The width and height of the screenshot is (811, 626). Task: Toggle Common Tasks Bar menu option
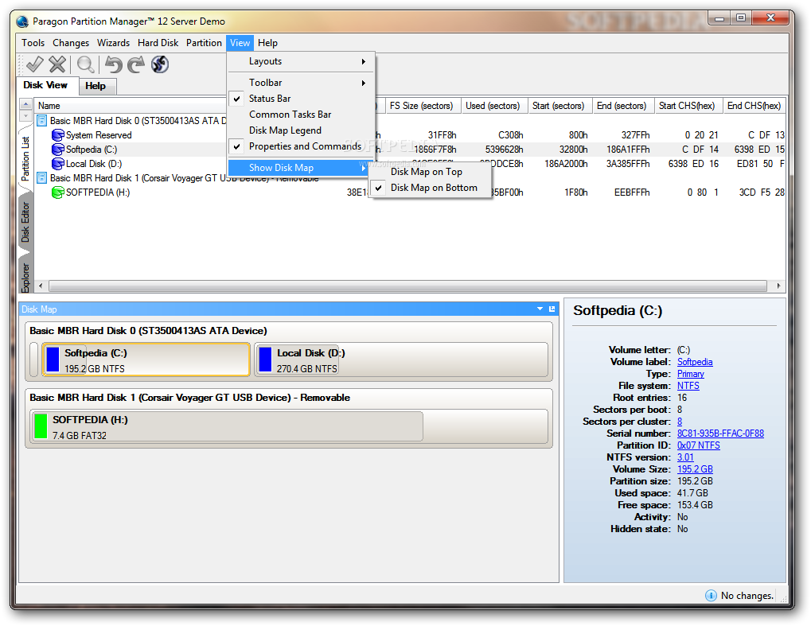click(x=301, y=115)
